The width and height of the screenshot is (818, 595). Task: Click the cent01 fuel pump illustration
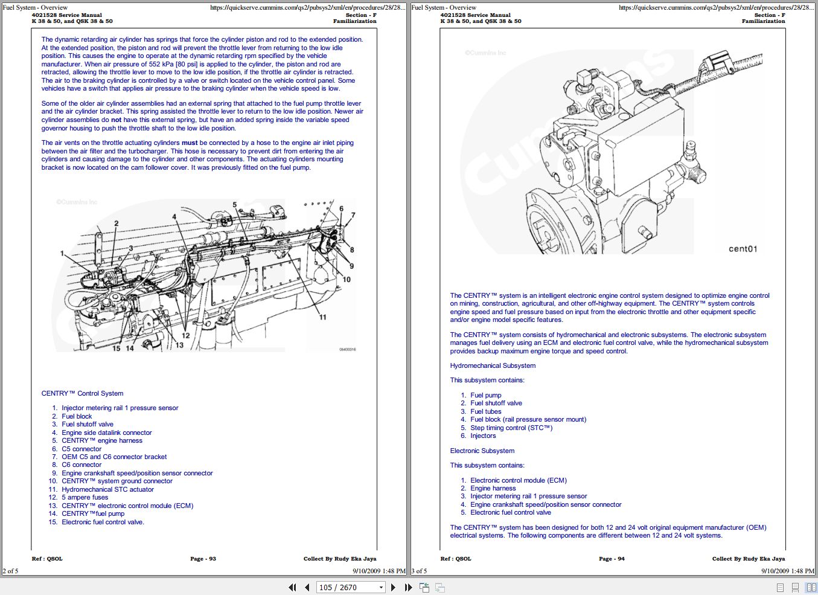(x=612, y=151)
